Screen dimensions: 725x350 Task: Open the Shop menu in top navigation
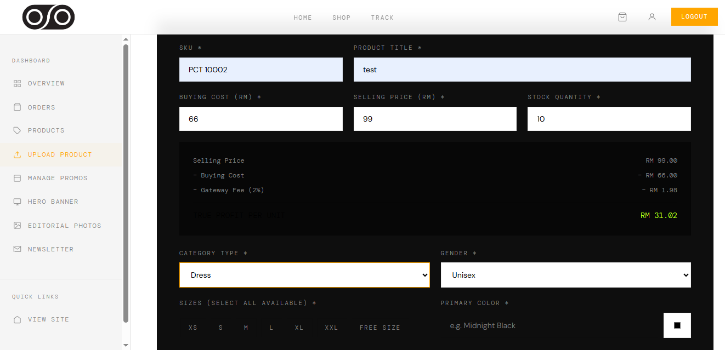tap(341, 18)
